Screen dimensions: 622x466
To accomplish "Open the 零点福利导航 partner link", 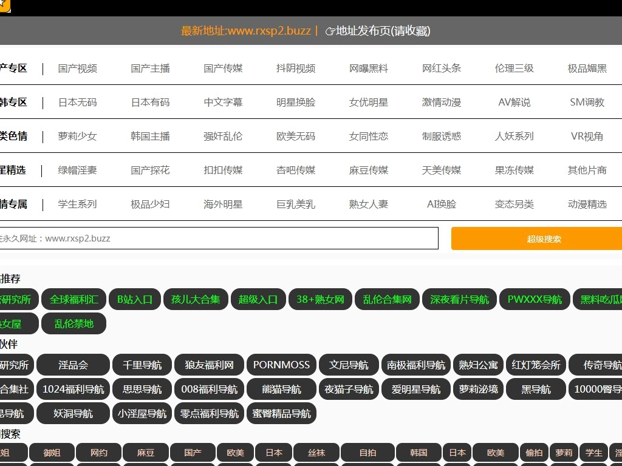I will click(x=209, y=413).
